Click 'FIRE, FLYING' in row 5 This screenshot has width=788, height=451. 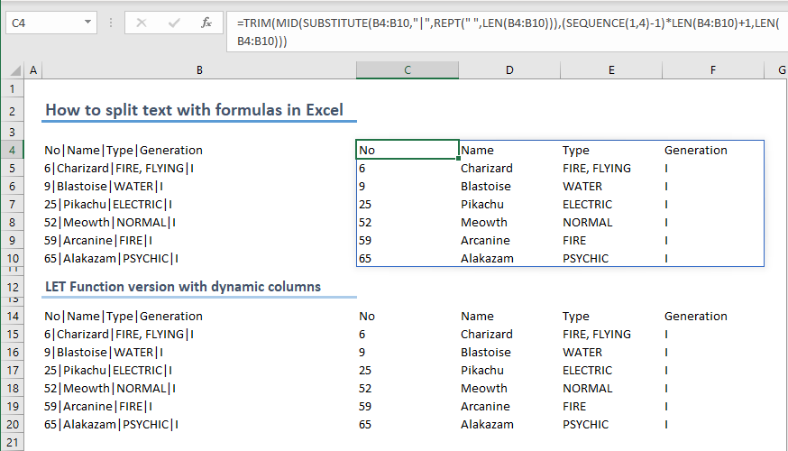click(597, 168)
